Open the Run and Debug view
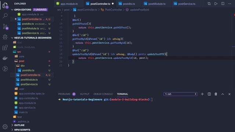235x132 pixels. pyautogui.click(x=5, y=37)
